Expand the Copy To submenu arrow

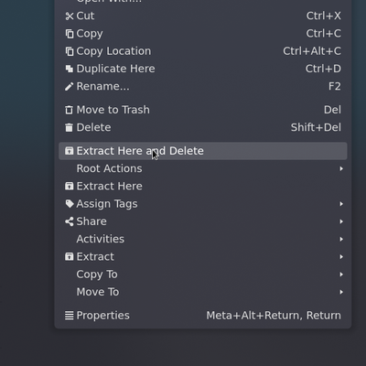pyautogui.click(x=341, y=274)
